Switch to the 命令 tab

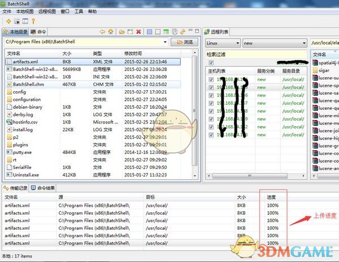pyautogui.click(x=38, y=32)
